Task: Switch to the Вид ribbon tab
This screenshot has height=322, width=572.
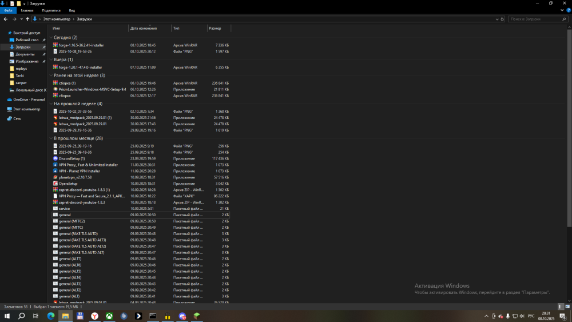Action: click(72, 10)
